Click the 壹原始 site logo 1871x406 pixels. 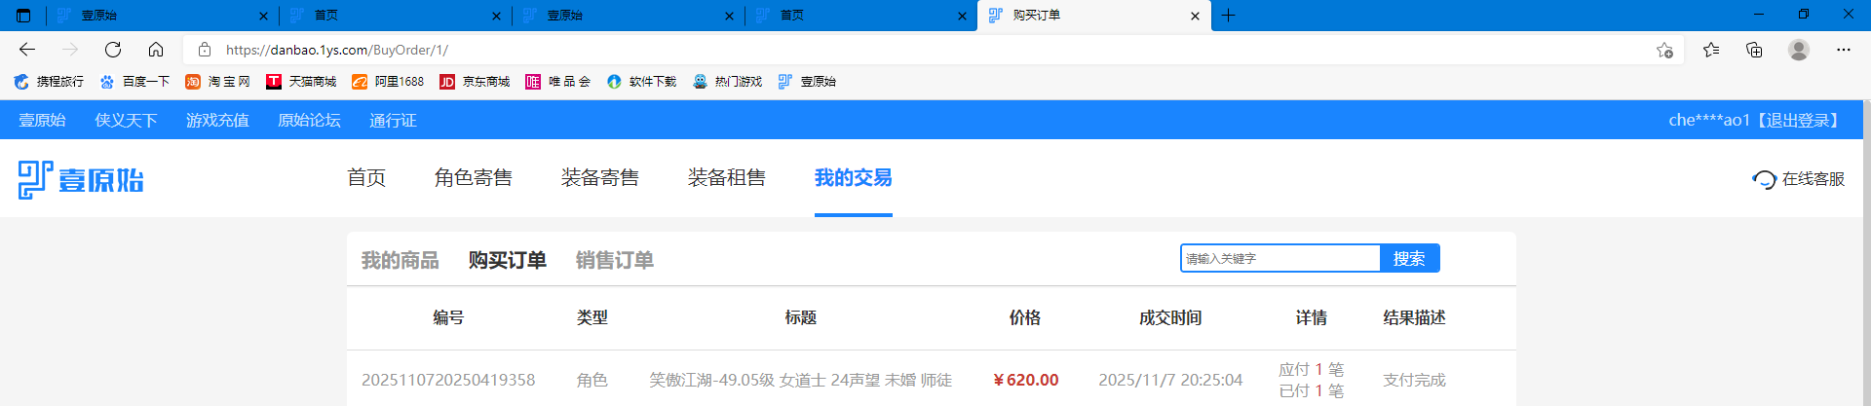click(x=81, y=180)
